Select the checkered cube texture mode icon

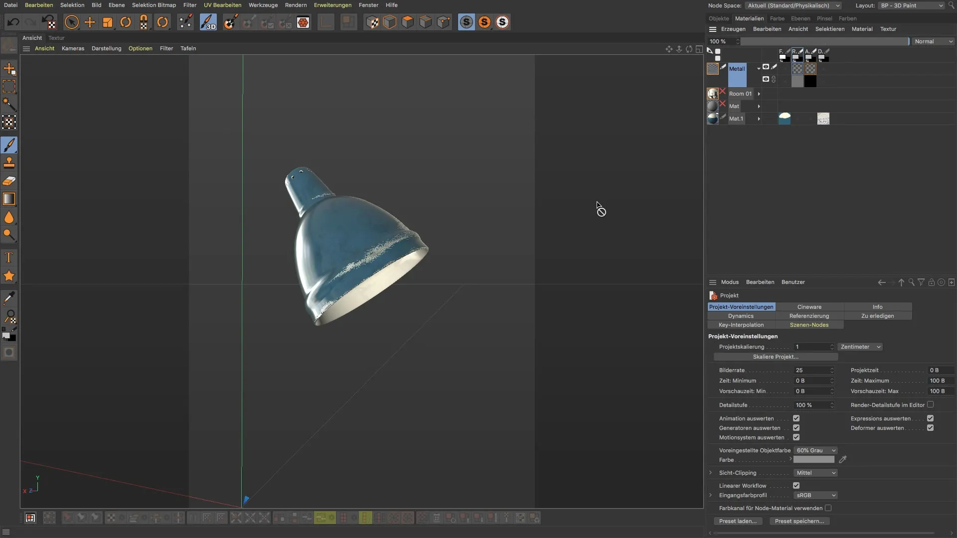(x=372, y=22)
